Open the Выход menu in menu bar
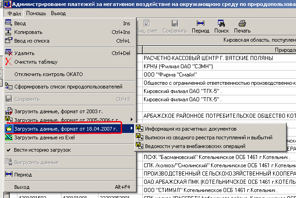The height and width of the screenshot is (198, 296). point(58,13)
